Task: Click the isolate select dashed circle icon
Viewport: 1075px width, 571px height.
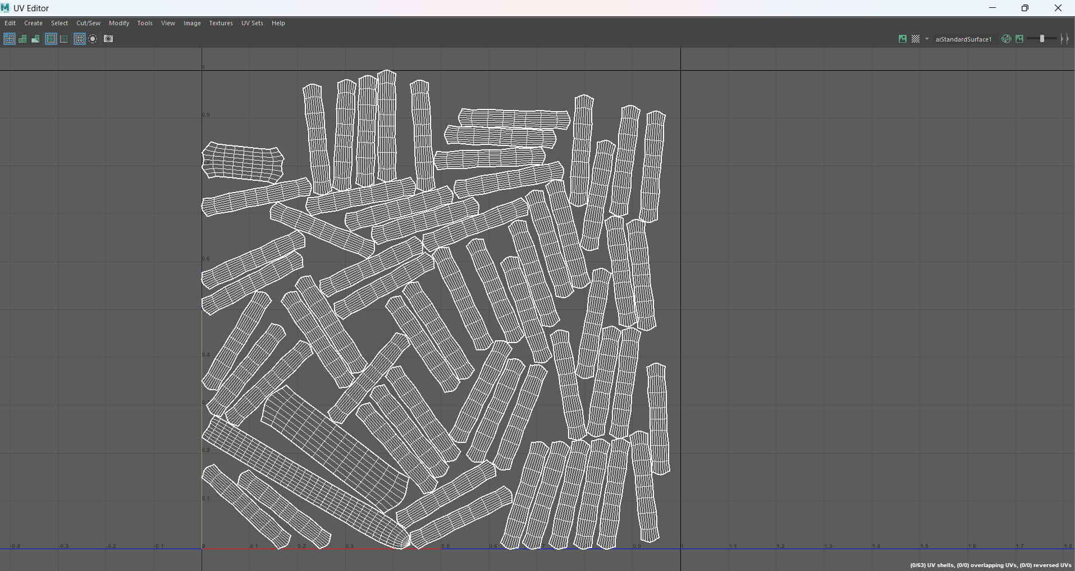Action: coord(93,39)
